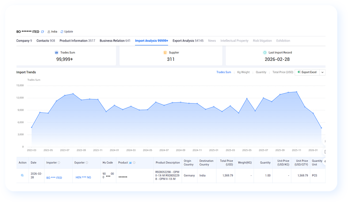The image size is (349, 203).
Task: Click the Excel icon in Export Excel
Action: point(299,72)
